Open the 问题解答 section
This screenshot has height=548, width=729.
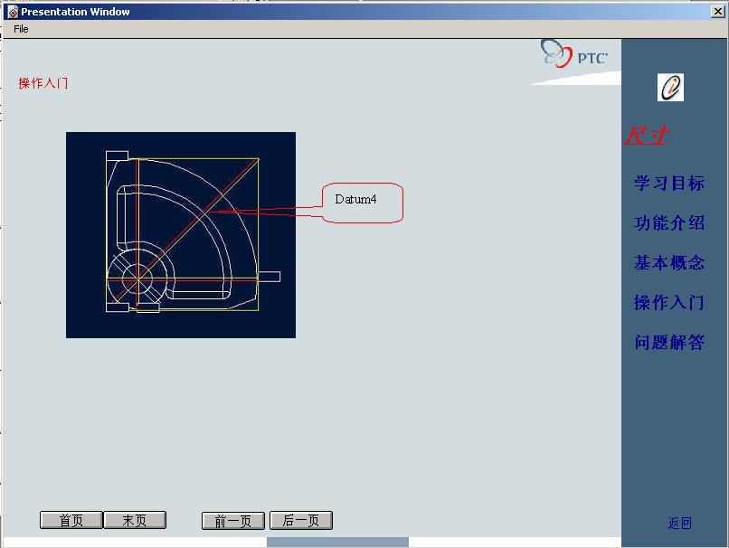click(x=668, y=343)
